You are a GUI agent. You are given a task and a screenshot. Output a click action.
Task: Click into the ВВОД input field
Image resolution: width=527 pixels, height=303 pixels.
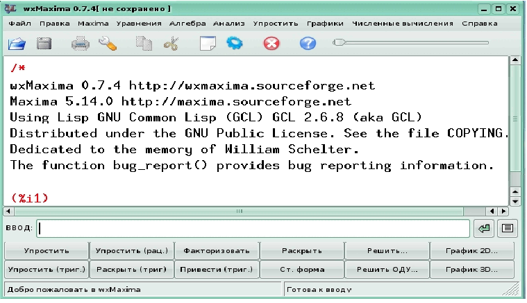253,229
